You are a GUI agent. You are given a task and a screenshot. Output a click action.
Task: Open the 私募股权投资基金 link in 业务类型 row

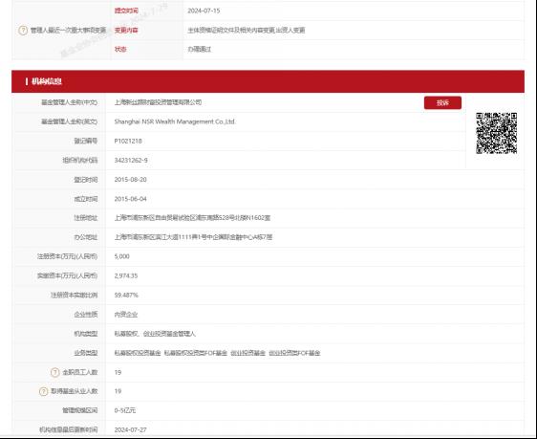point(138,353)
